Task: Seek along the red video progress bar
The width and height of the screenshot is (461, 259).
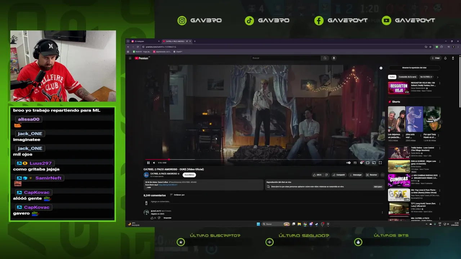Action: click(x=265, y=159)
